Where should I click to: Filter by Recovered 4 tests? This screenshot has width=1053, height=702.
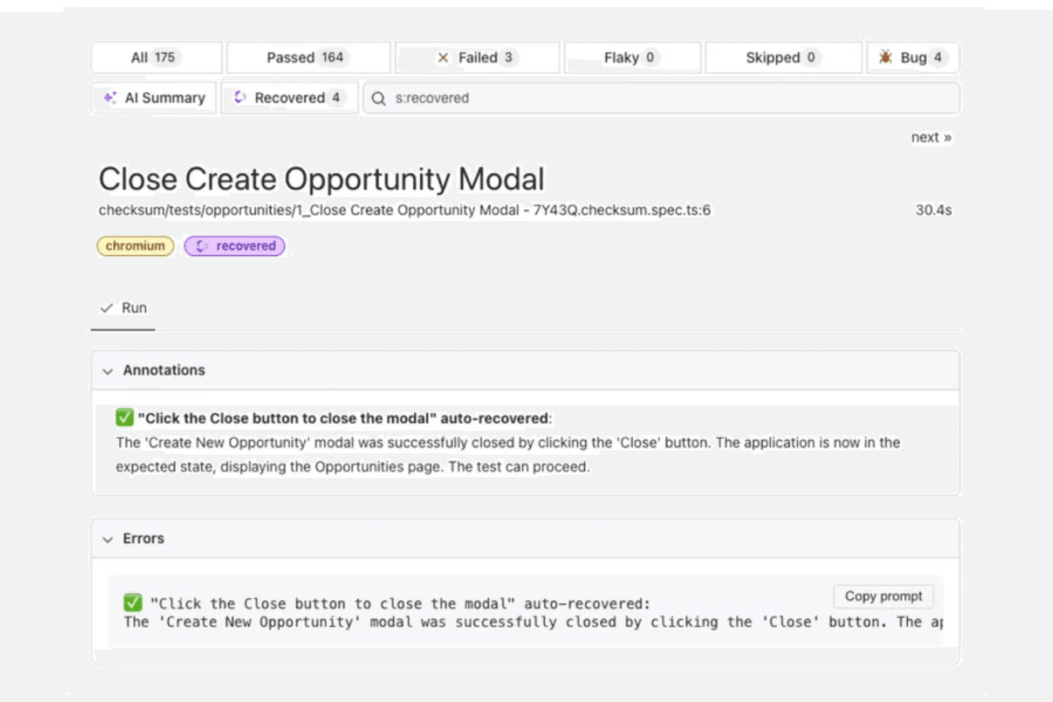(290, 98)
